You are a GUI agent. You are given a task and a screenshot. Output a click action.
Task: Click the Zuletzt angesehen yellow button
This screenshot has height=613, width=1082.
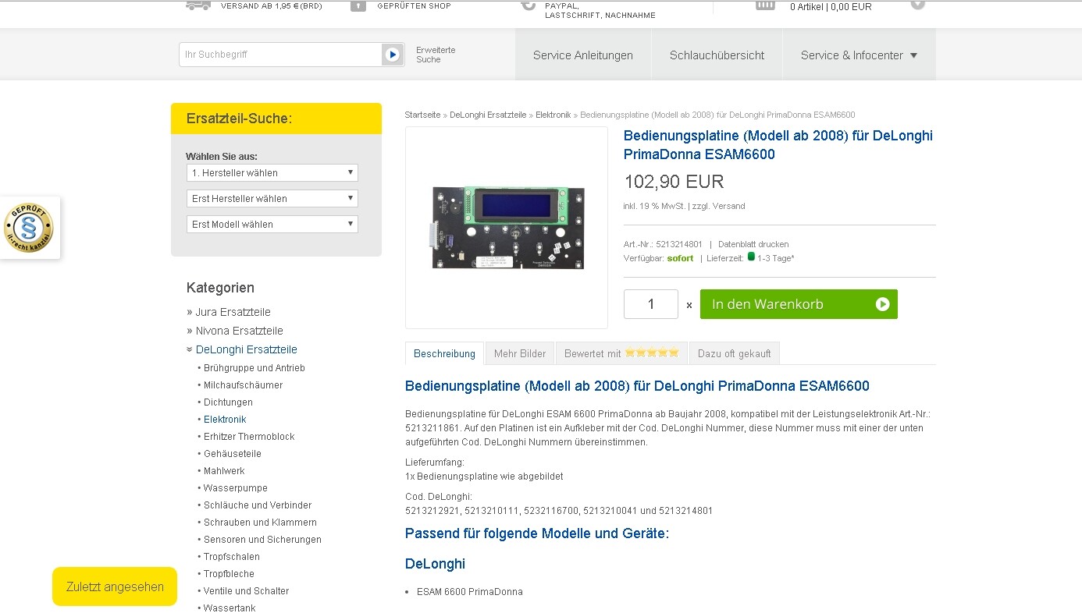(x=115, y=587)
